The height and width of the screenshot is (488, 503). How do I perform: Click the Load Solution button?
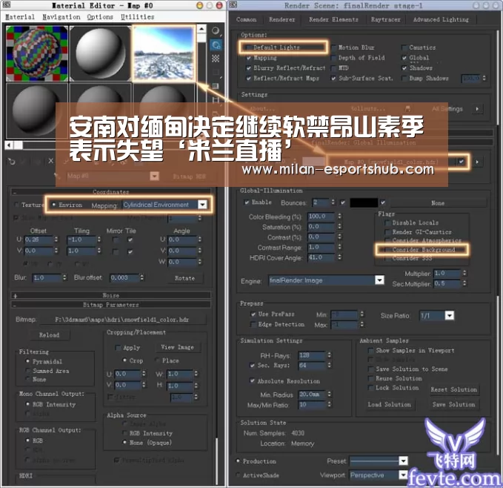pos(389,404)
